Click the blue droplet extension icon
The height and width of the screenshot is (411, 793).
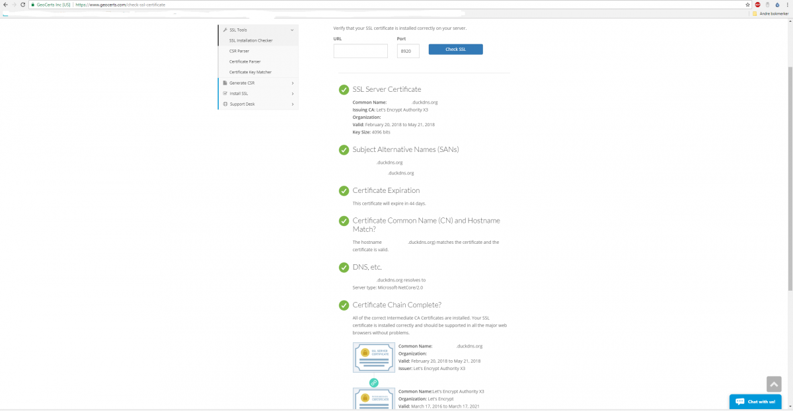coord(777,5)
